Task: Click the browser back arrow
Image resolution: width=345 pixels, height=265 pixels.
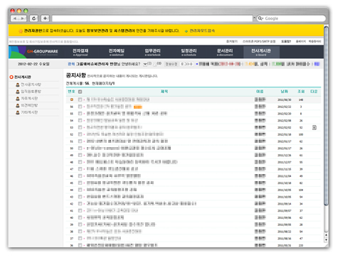Action: click(15, 18)
